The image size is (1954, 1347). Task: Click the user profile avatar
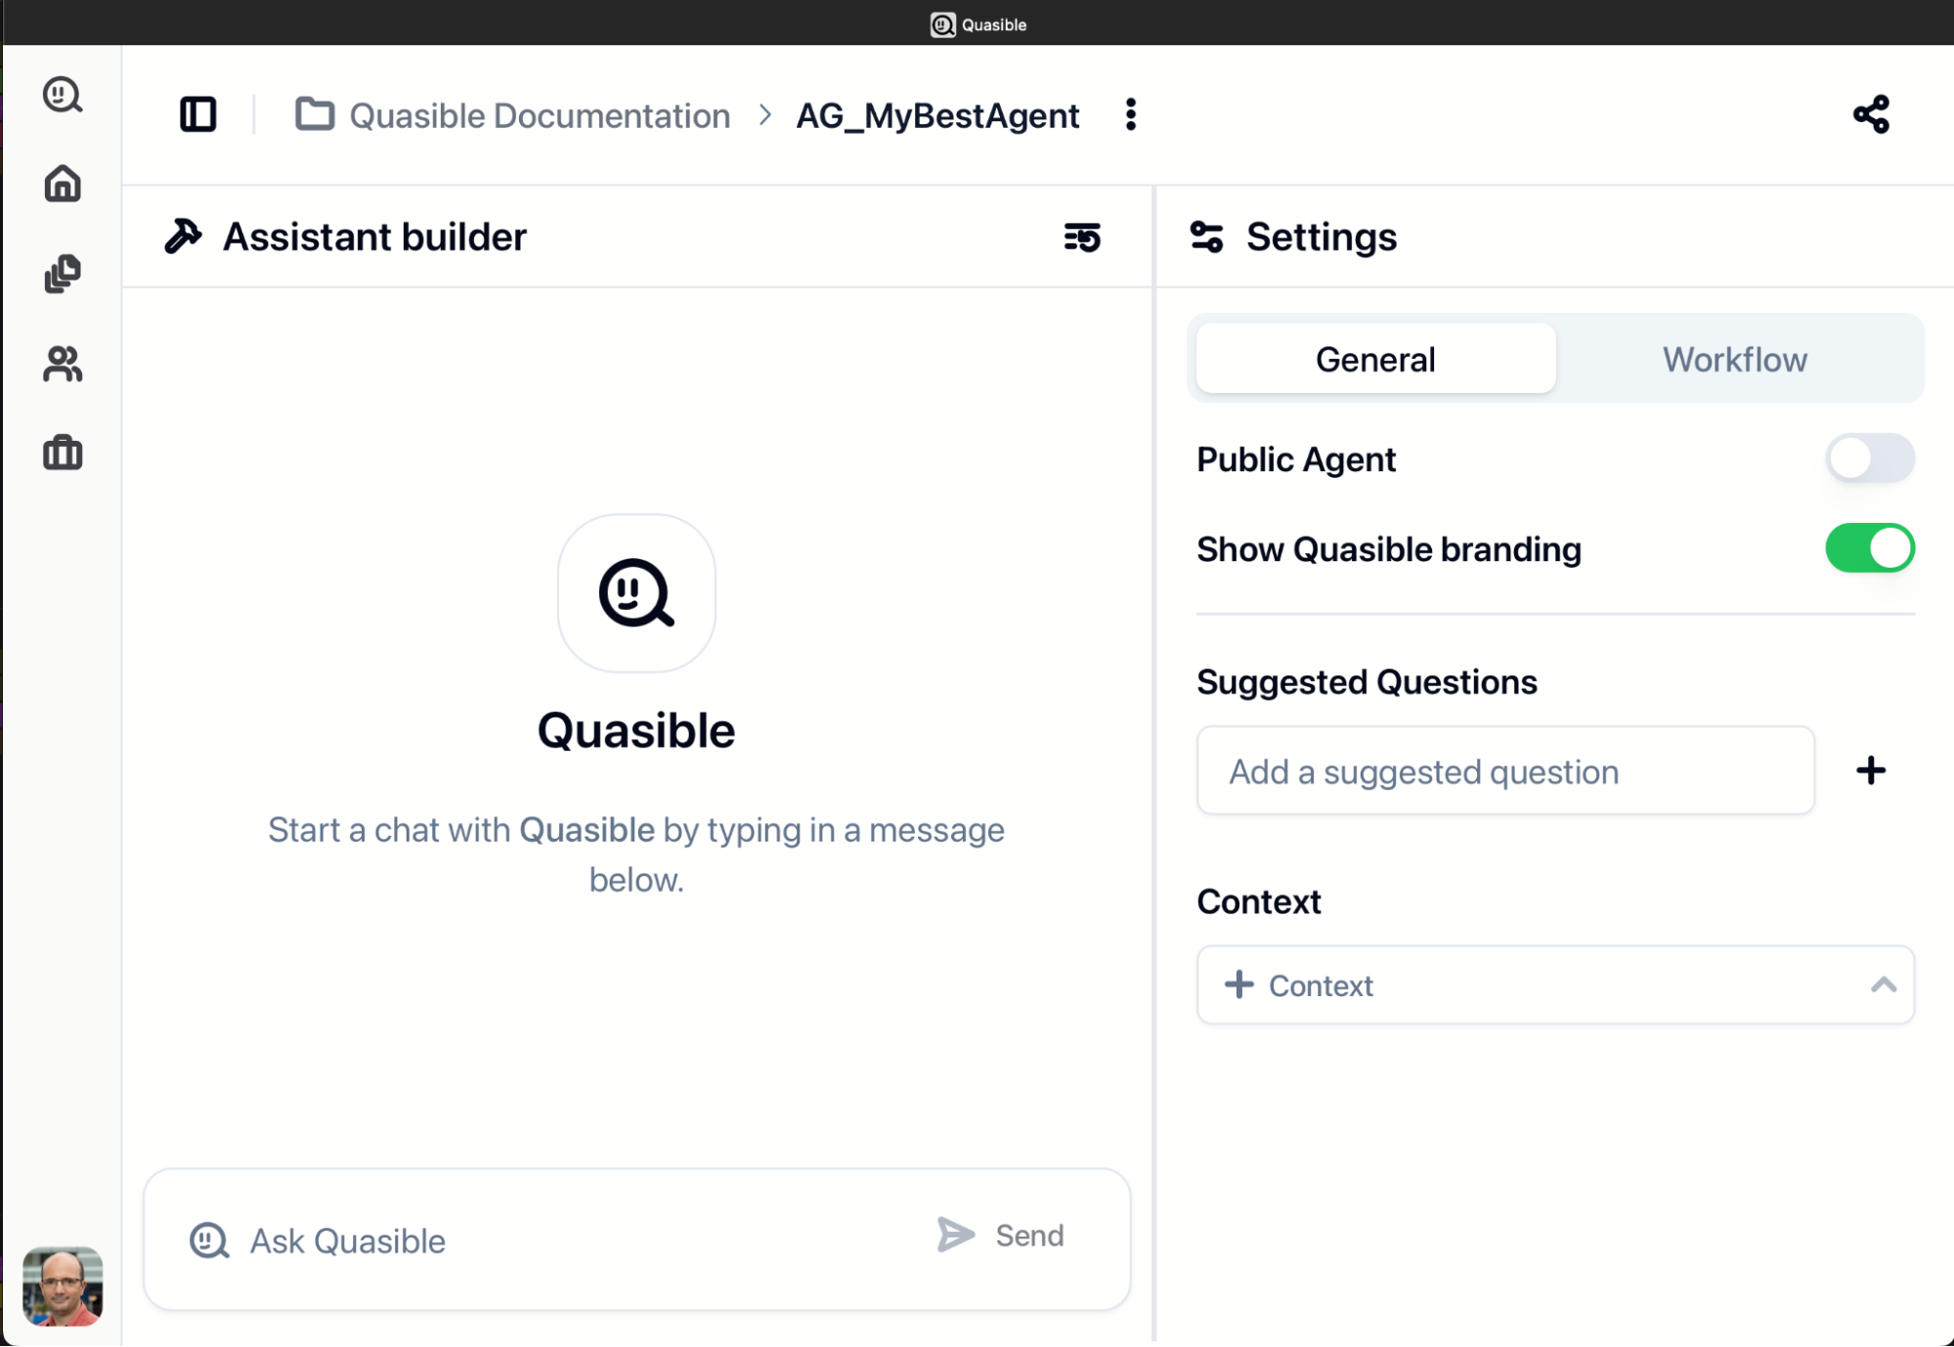pyautogui.click(x=63, y=1285)
